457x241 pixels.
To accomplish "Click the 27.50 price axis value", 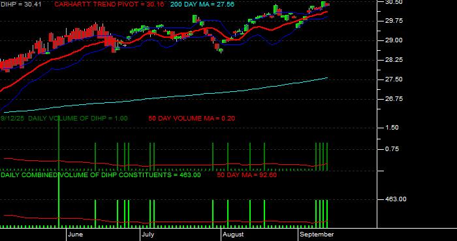I will coord(394,79).
